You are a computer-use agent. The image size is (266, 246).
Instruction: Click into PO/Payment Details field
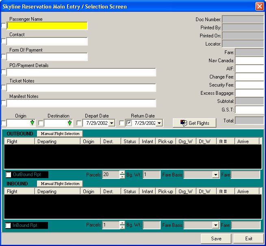[81, 72]
